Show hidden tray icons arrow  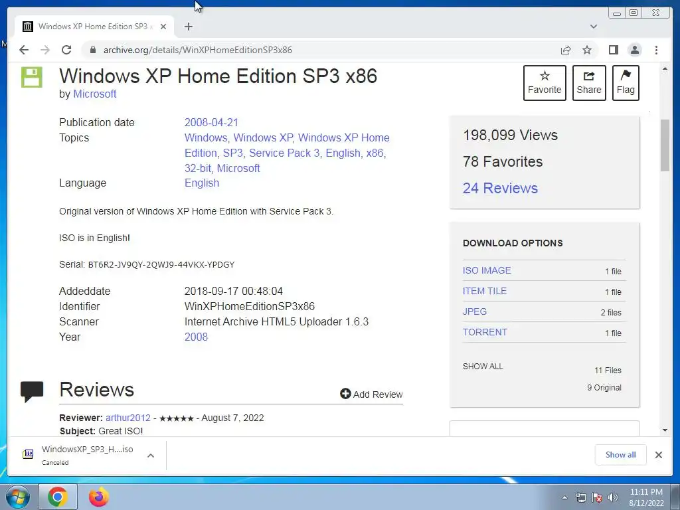tap(564, 497)
